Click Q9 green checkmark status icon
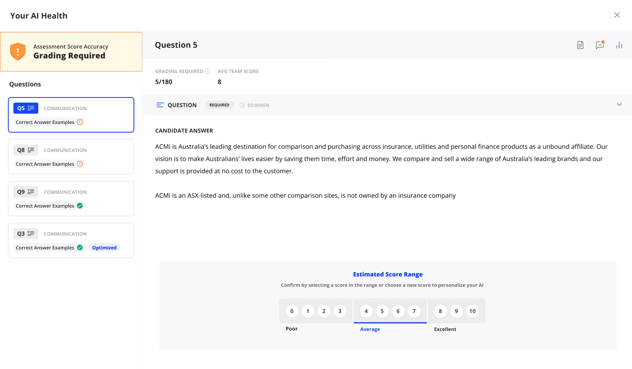Screen dimensions: 632x369 pyautogui.click(x=80, y=206)
